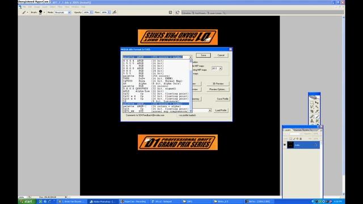Click format list scrollbar up arrow
363x204 pixels.
pos(191,61)
